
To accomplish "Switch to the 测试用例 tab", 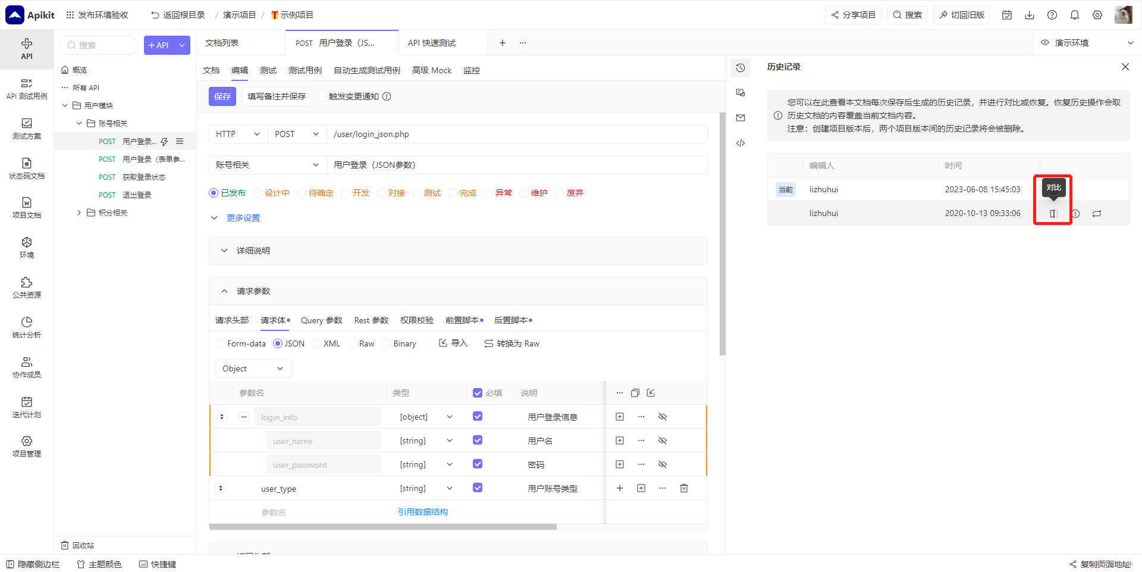I will pos(305,70).
